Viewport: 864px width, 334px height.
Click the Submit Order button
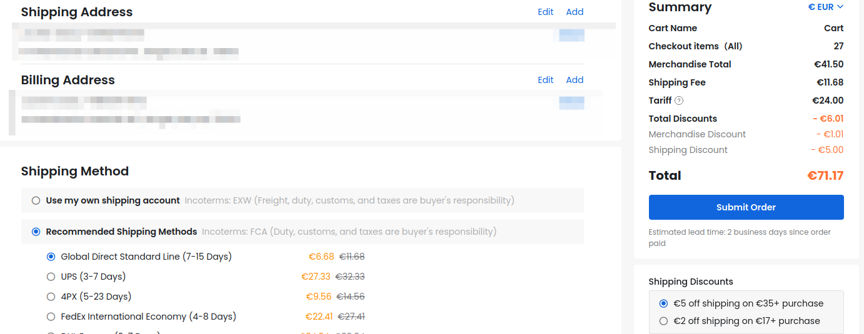click(x=746, y=207)
